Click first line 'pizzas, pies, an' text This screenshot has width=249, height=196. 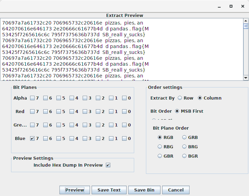[x=124, y=23]
